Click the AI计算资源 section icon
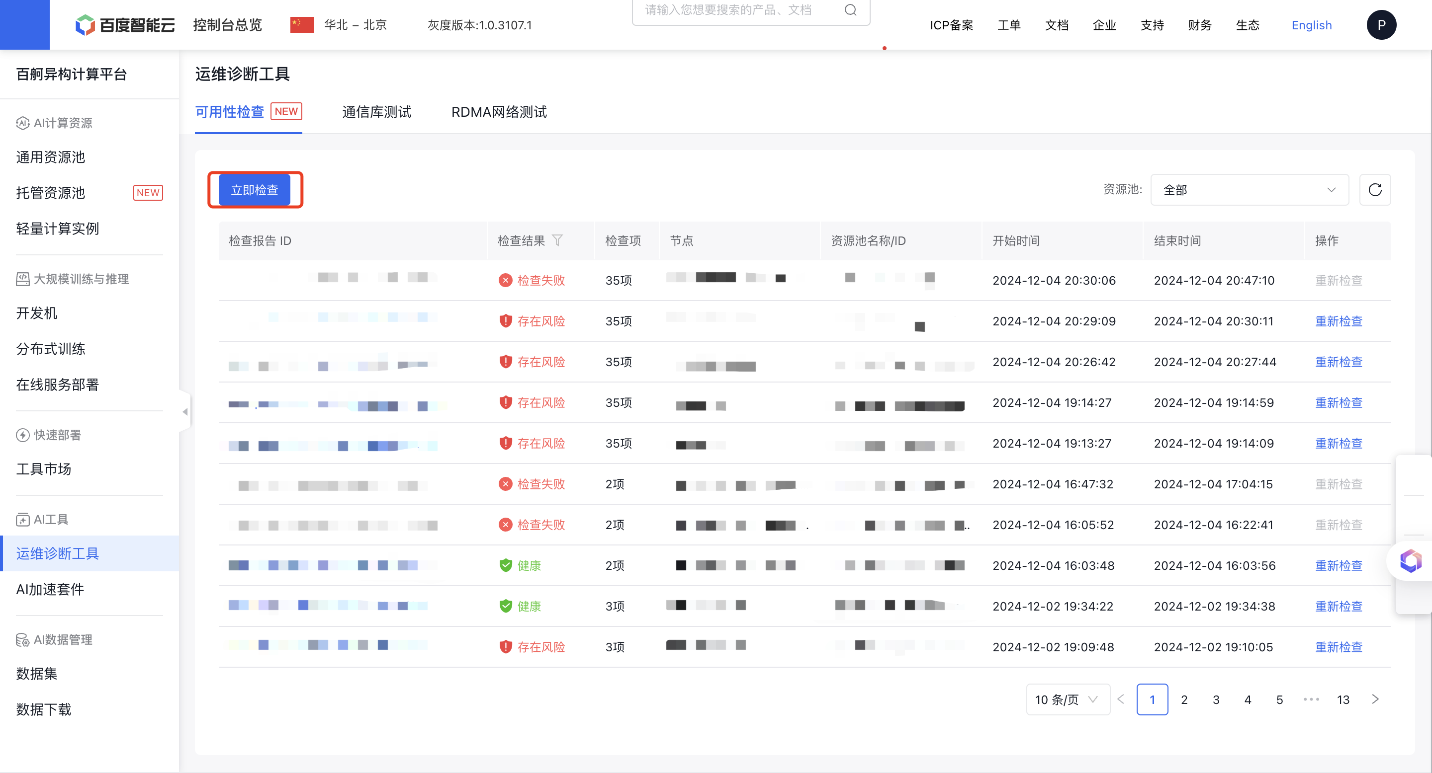 coord(22,123)
